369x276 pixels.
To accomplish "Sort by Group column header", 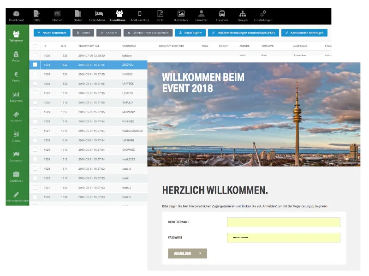I will pos(223,46).
